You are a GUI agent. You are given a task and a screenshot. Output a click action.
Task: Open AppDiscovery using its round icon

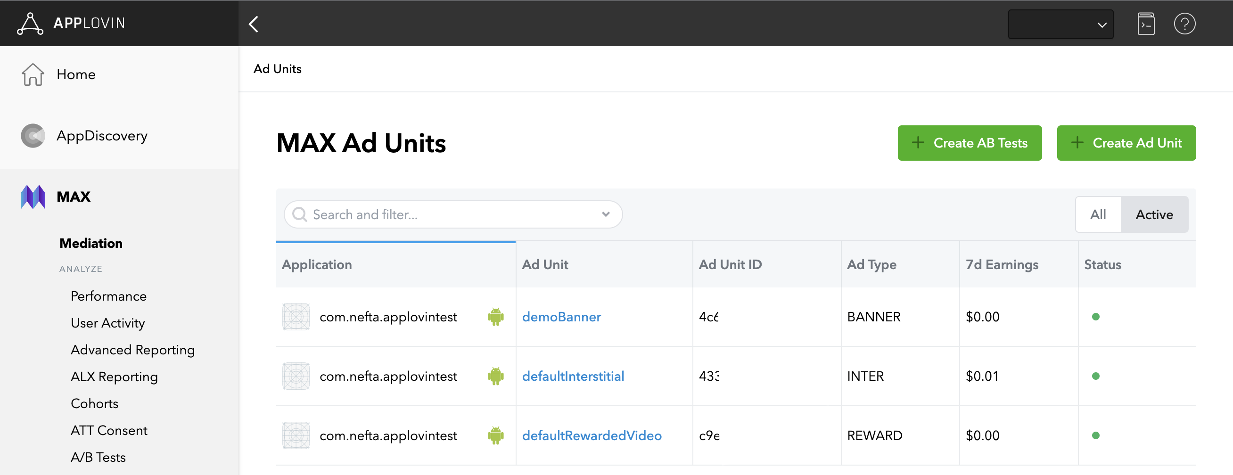coord(33,136)
